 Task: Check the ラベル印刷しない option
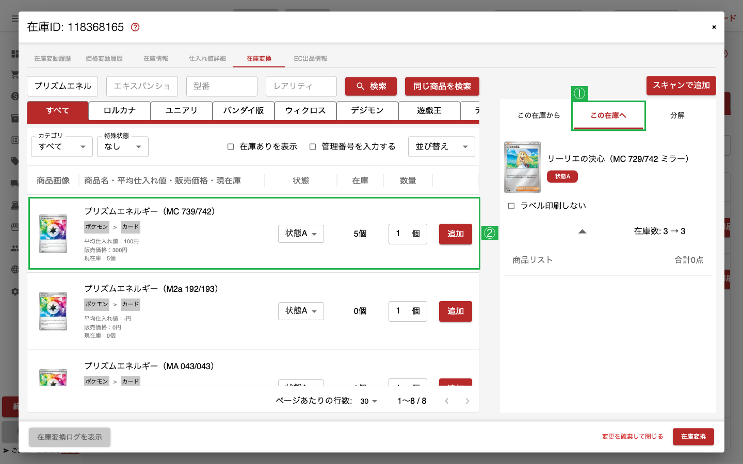click(x=511, y=206)
